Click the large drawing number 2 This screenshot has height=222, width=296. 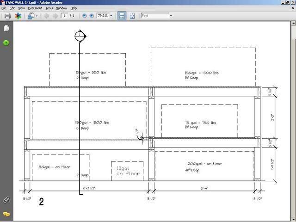point(41,202)
